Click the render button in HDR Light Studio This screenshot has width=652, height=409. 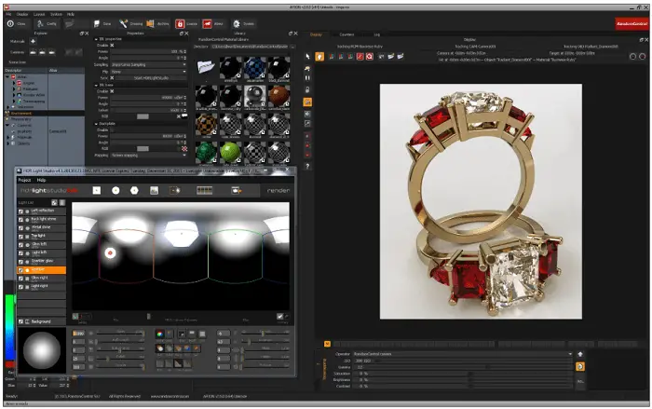[x=278, y=190]
